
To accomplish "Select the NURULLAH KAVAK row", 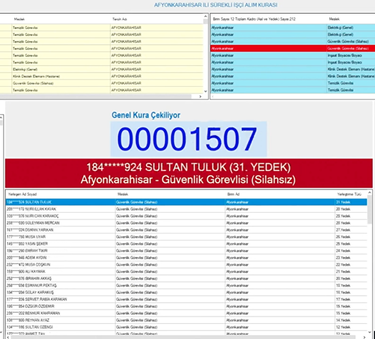I will tap(186, 209).
